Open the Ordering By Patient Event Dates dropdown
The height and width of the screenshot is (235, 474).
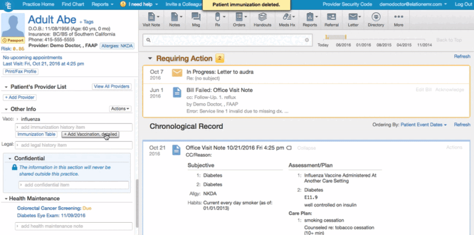pyautogui.click(x=423, y=125)
